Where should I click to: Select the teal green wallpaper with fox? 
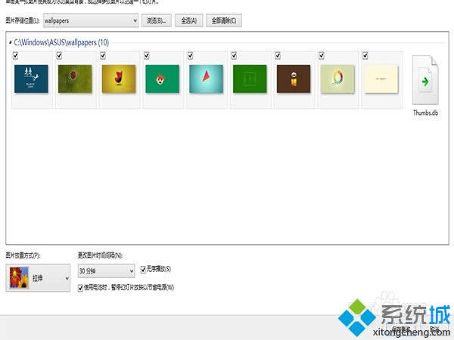(162, 79)
